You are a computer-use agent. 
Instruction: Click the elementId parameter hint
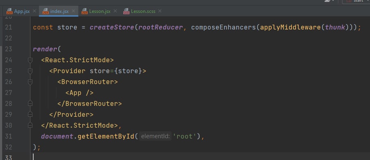(x=155, y=136)
